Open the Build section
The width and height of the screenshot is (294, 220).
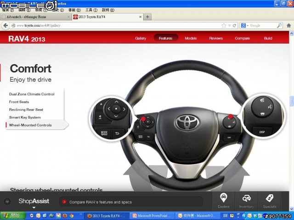(x=268, y=38)
